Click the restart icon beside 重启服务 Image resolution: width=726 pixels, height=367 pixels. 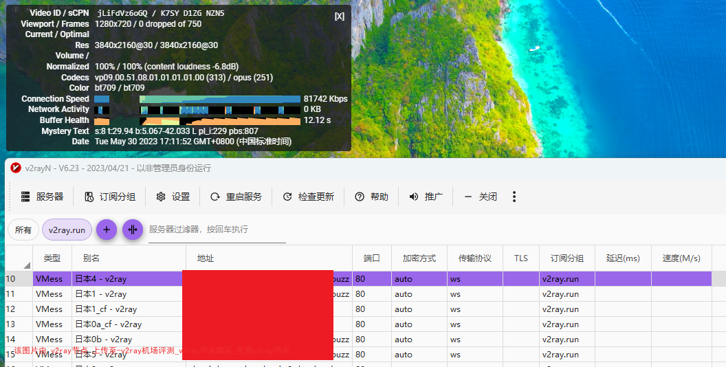pyautogui.click(x=214, y=197)
